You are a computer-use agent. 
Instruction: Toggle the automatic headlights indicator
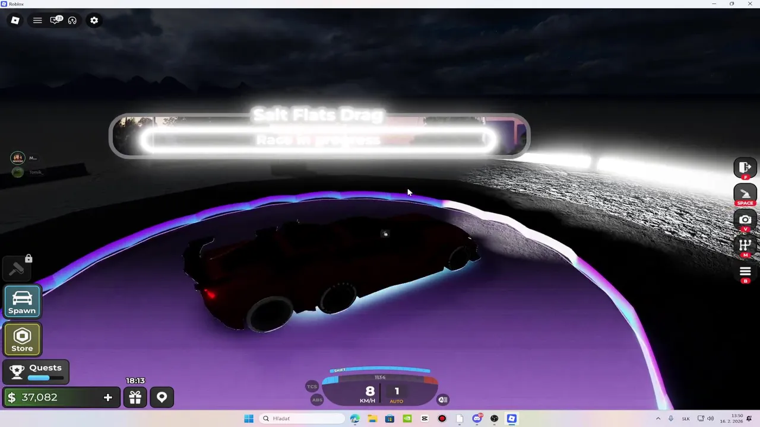tap(442, 400)
